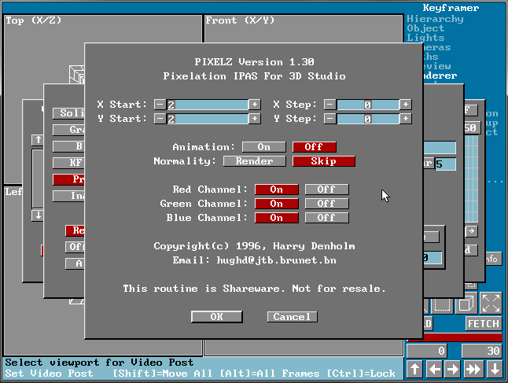Click the Y Start slider bar

[x=208, y=119]
